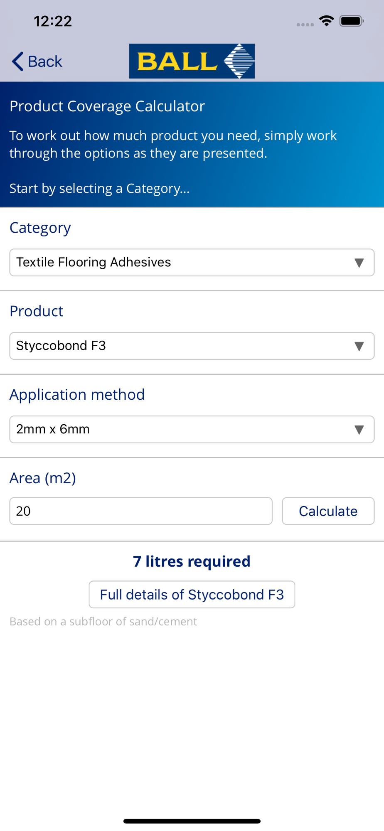Focus the Area (m2) input field
Image resolution: width=384 pixels, height=831 pixels.
tap(140, 511)
